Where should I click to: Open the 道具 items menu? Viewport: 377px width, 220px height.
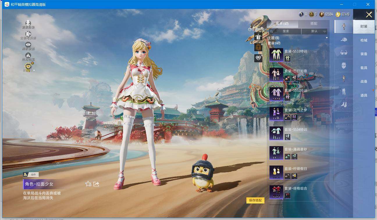364,95
